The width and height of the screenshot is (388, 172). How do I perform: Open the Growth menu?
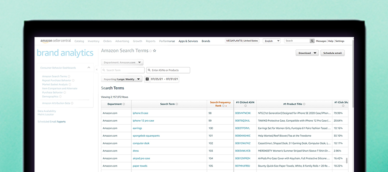pos(138,41)
